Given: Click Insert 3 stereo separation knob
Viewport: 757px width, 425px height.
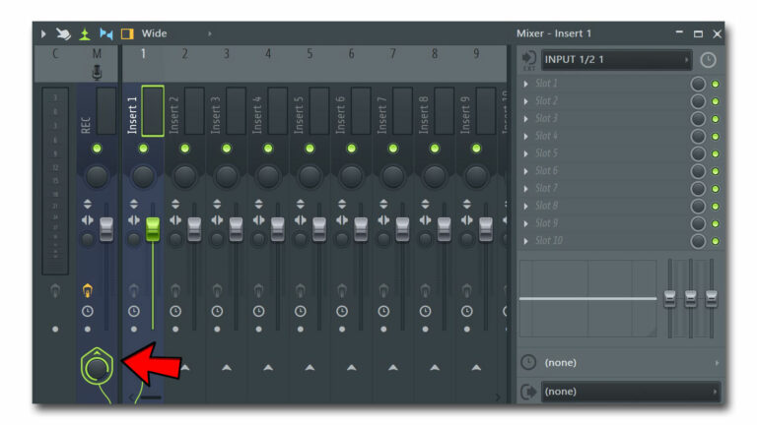Looking at the screenshot, I should point(217,239).
